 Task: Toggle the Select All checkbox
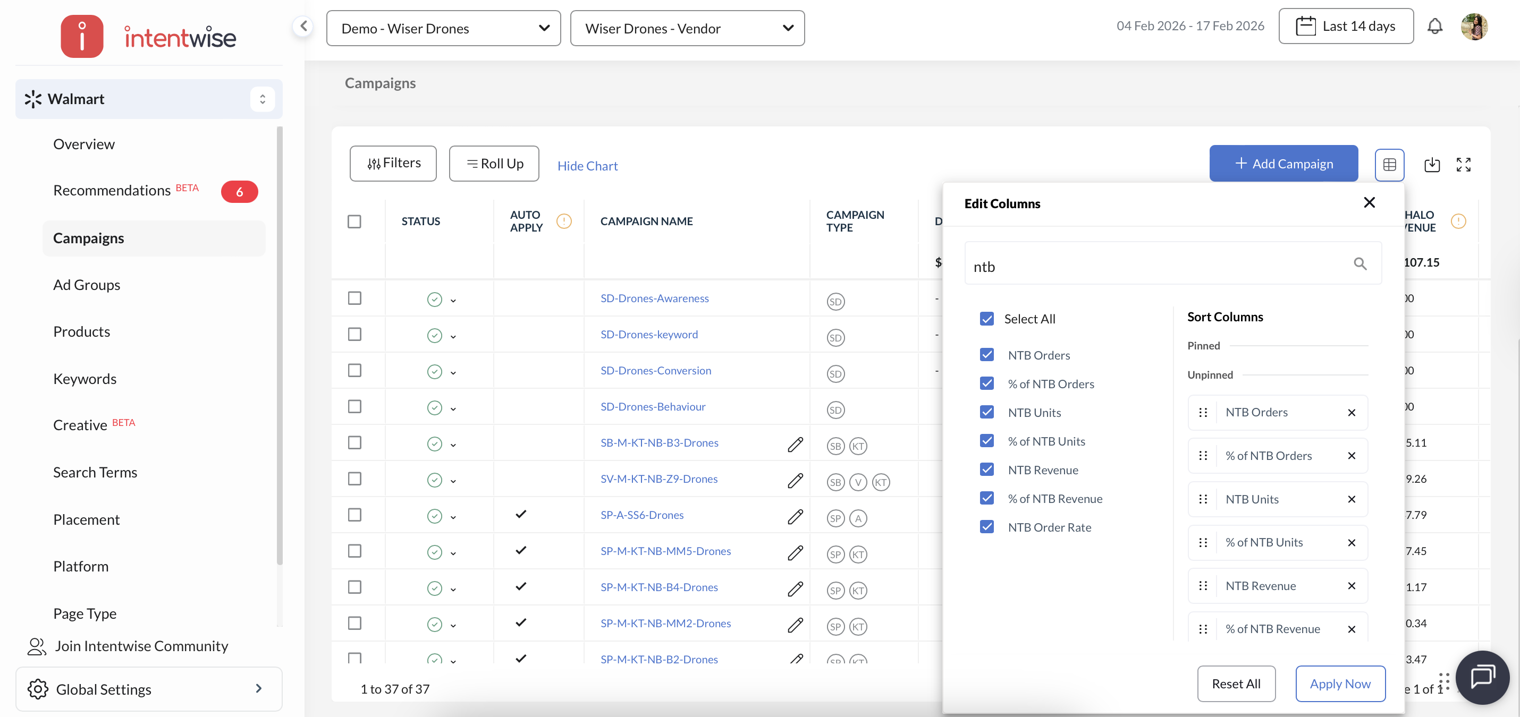click(986, 319)
